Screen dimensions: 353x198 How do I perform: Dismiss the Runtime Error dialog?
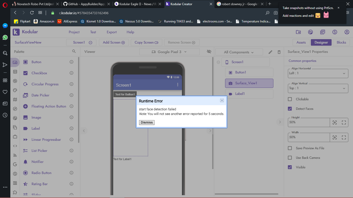click(147, 122)
